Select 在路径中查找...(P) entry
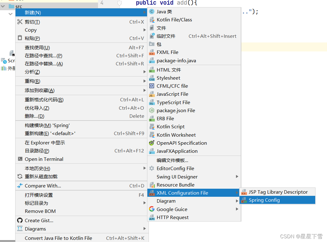The height and width of the screenshot is (242, 327). tap(81, 55)
